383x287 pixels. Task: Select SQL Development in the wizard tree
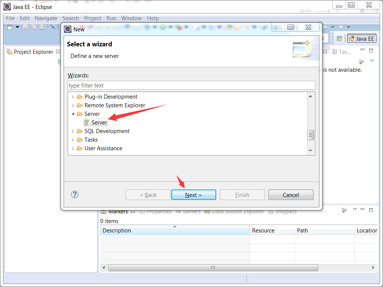pyautogui.click(x=107, y=131)
